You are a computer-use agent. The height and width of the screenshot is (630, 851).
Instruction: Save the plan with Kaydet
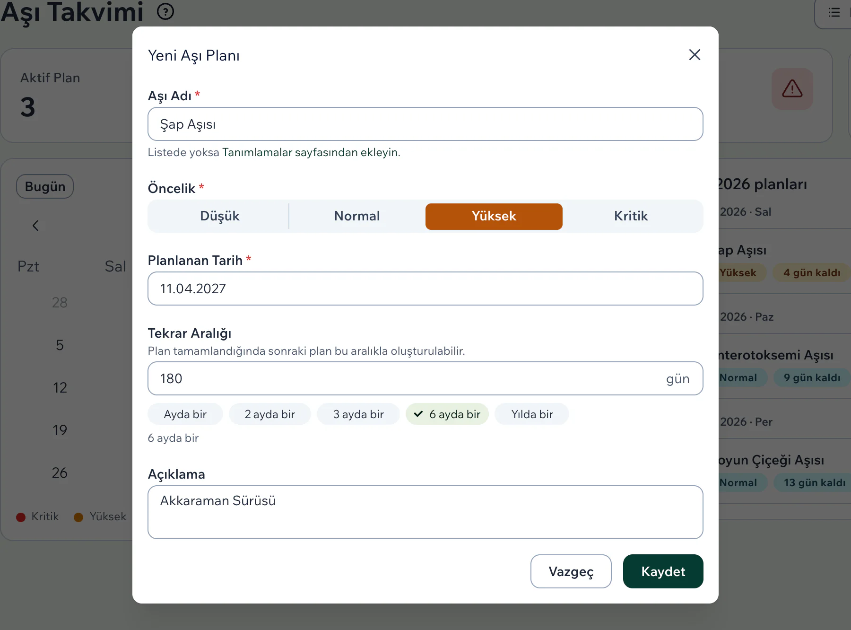coord(663,571)
